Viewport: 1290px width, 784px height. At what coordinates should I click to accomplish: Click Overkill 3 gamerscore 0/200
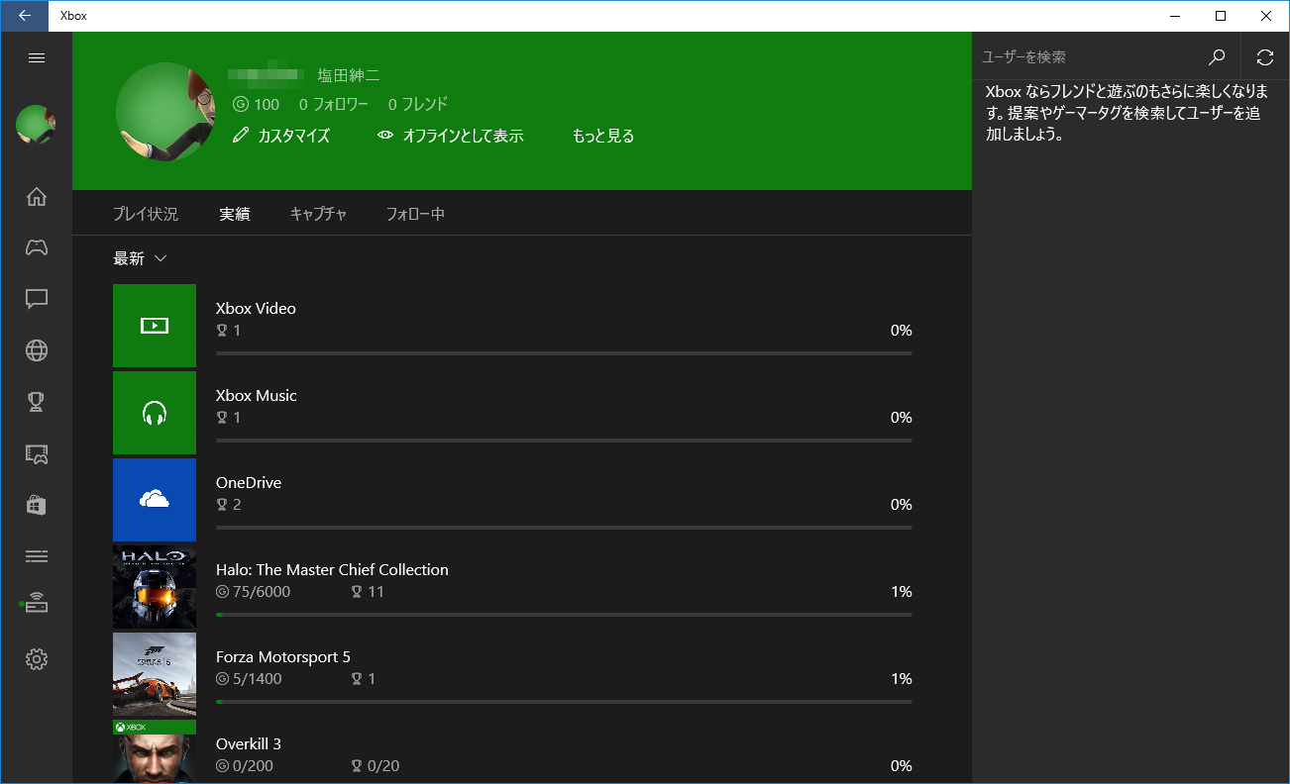click(245, 766)
